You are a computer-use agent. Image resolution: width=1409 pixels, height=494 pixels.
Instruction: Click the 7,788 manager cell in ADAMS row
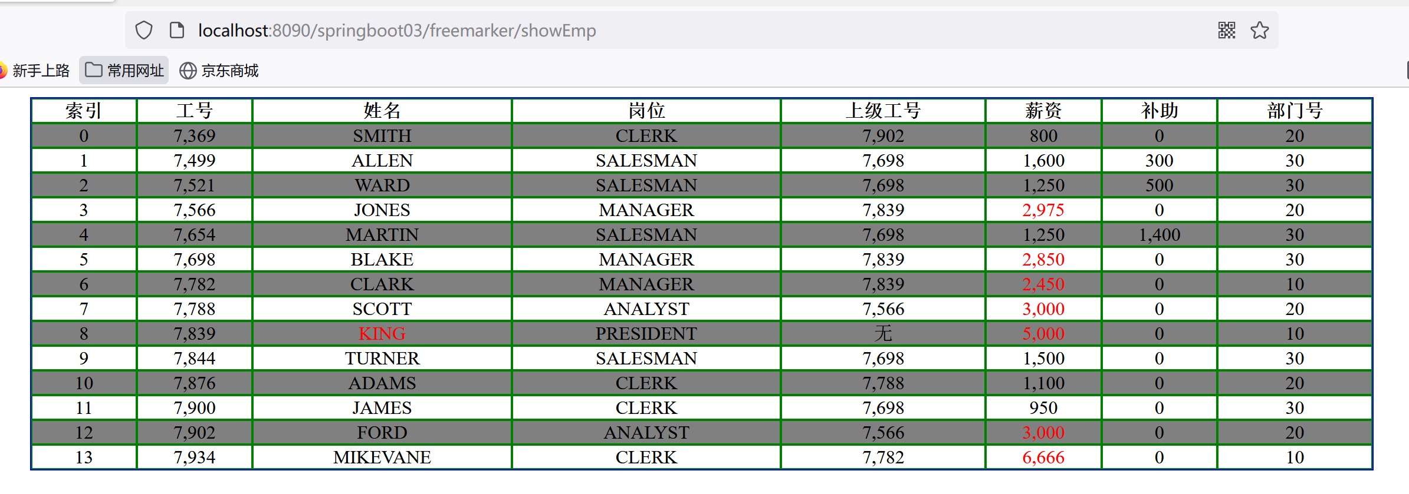[883, 383]
